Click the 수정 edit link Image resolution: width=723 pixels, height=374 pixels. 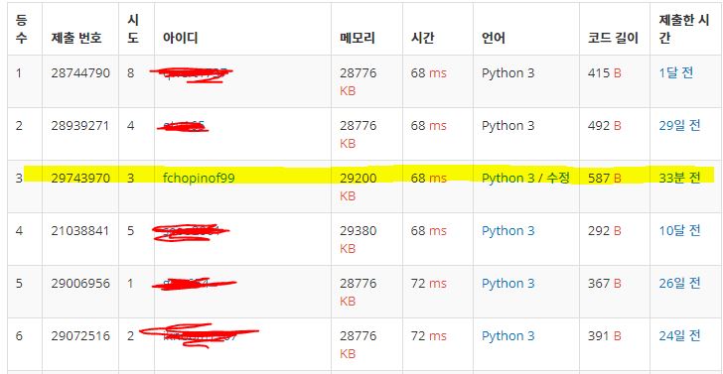pos(559,179)
